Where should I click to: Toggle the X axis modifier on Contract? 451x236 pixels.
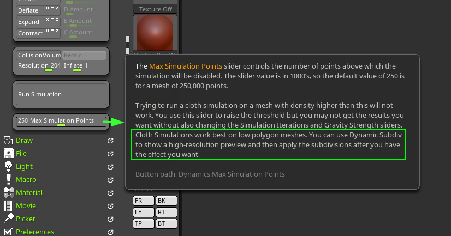(x=47, y=31)
